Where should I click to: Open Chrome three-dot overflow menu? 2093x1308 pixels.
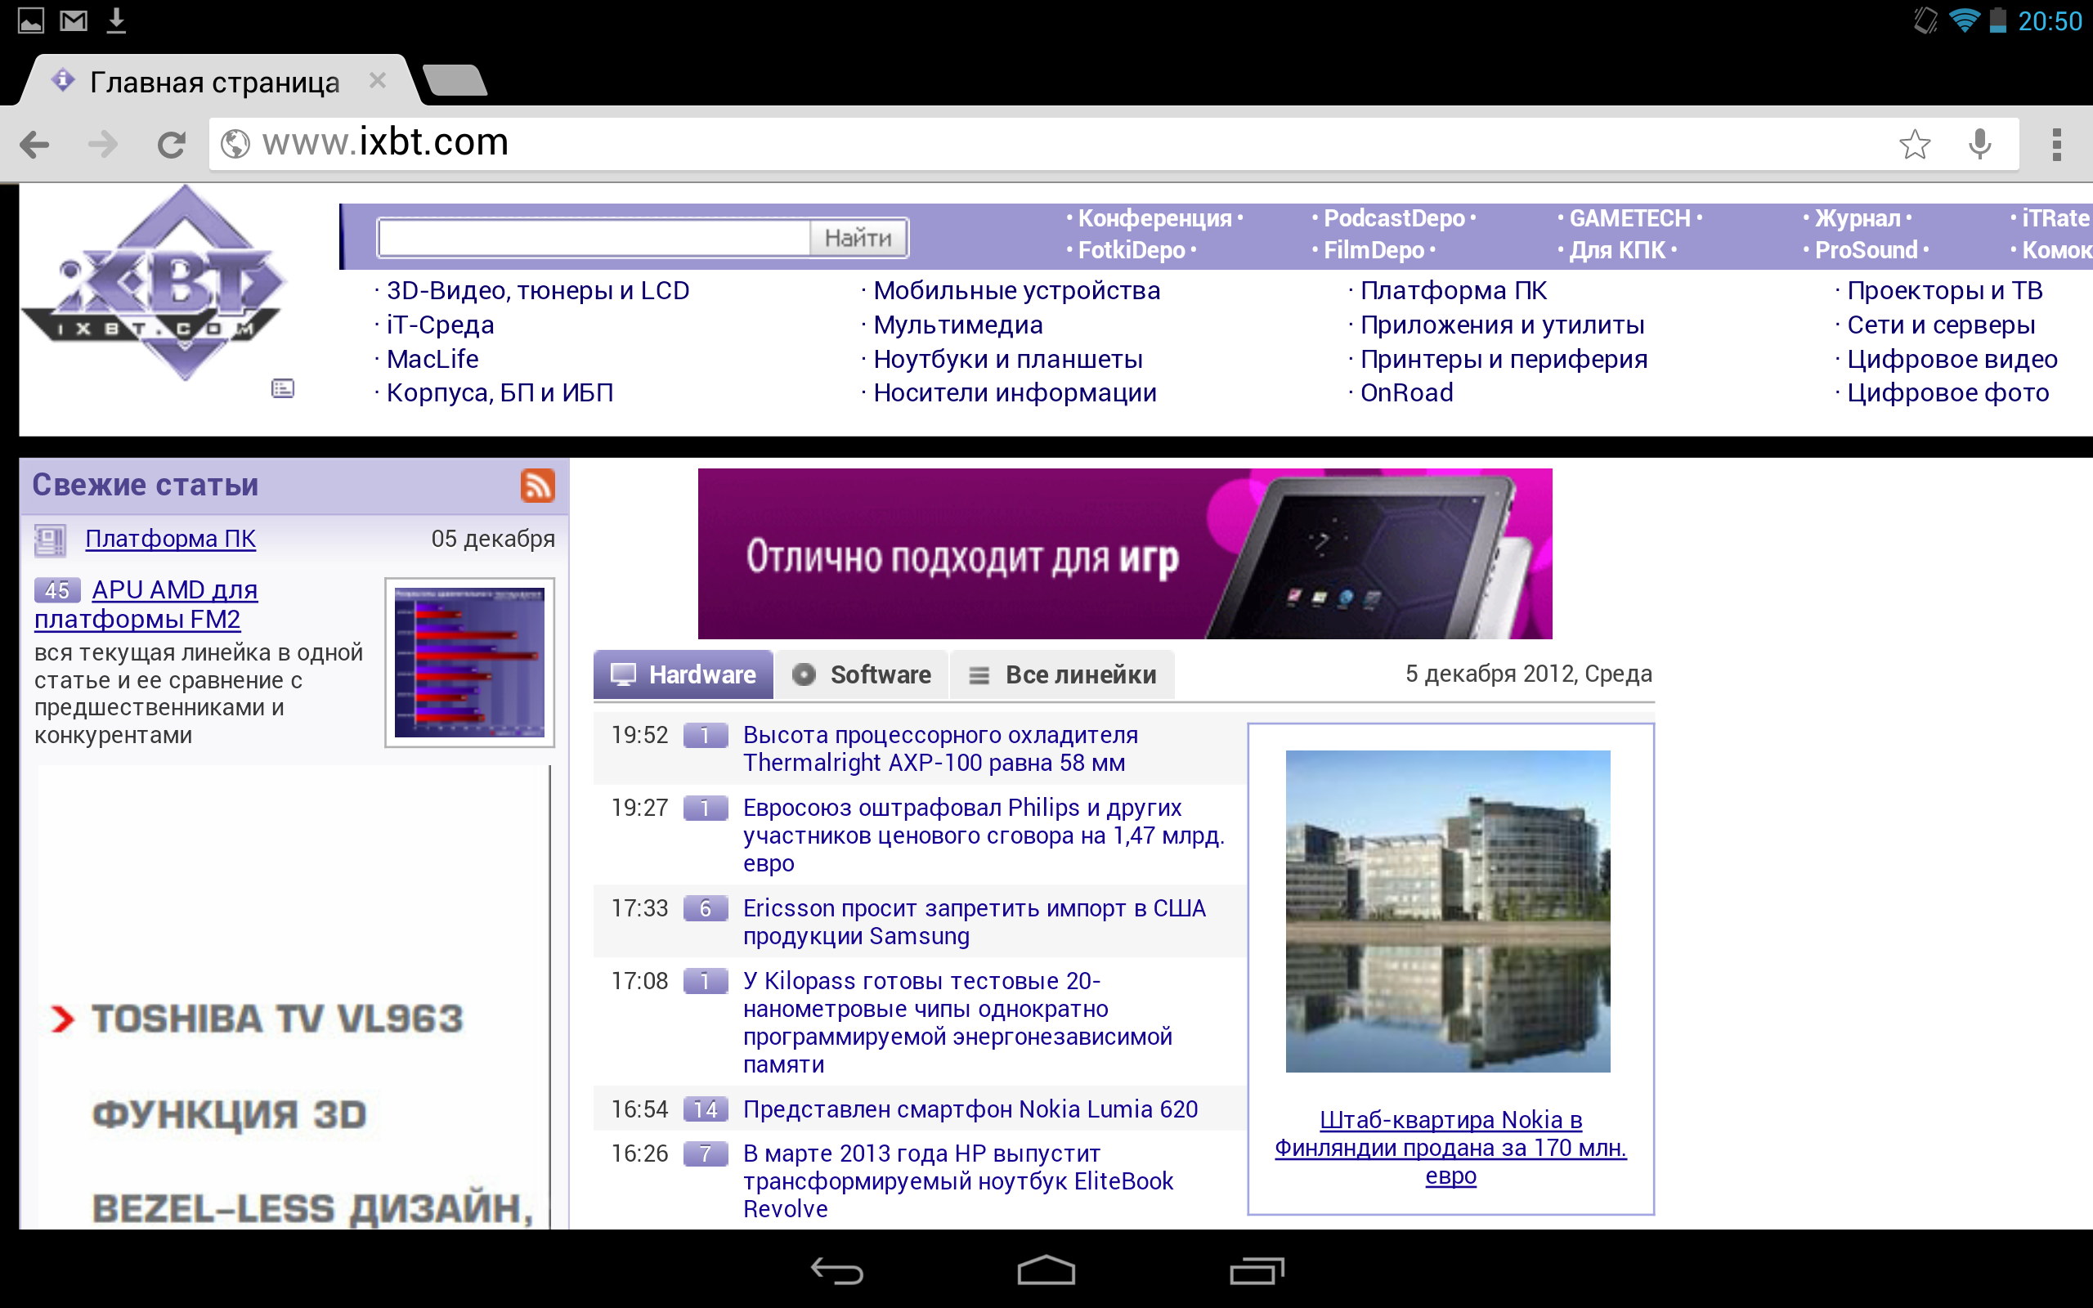[x=2056, y=144]
